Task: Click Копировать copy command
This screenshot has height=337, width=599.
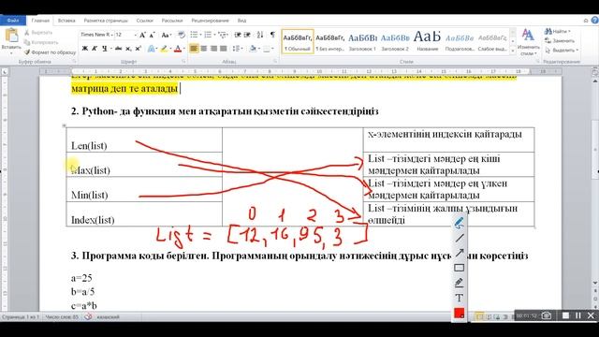Action: pyautogui.click(x=41, y=42)
